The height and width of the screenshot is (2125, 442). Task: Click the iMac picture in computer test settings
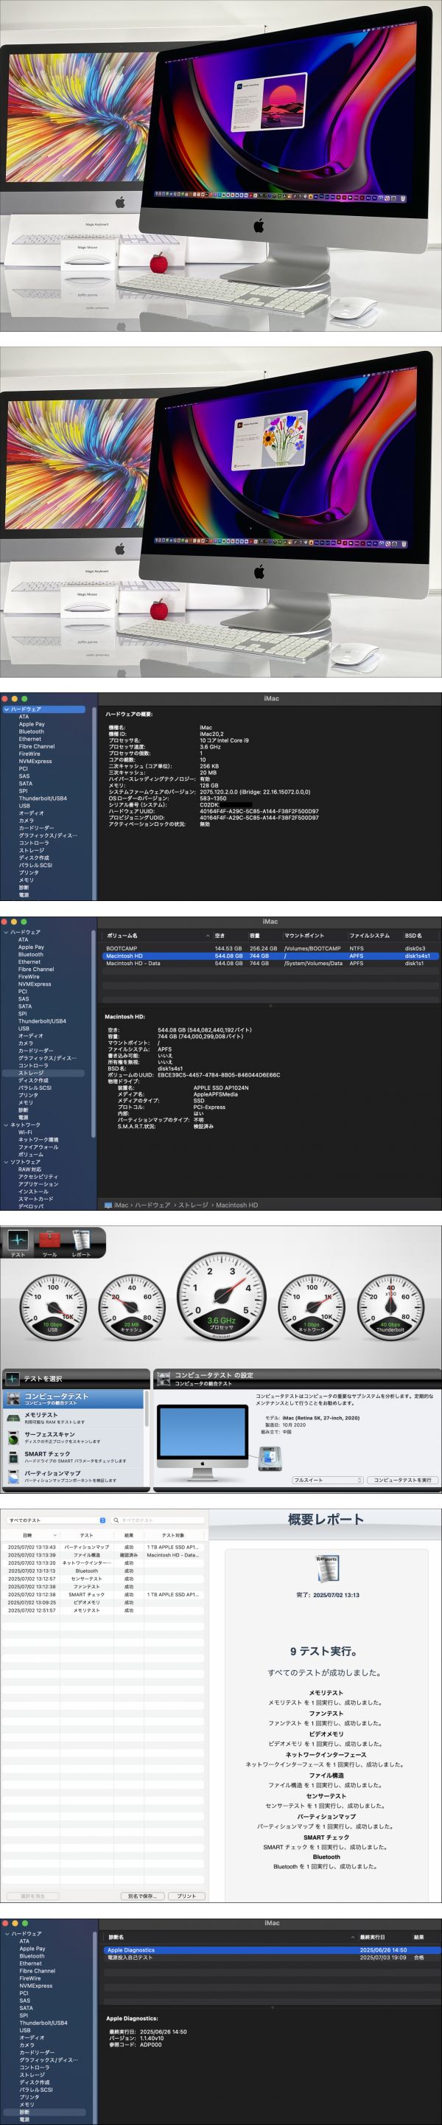point(202,1442)
